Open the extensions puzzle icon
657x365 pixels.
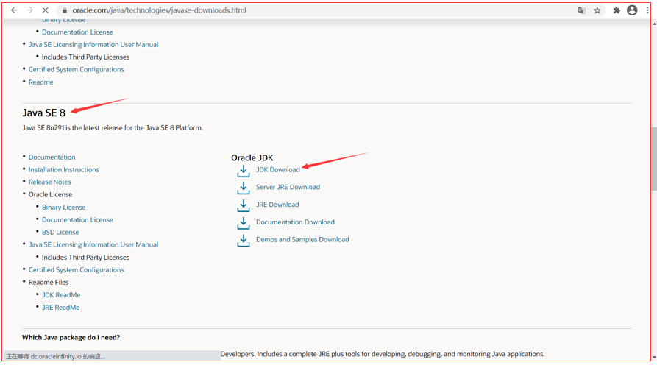tap(617, 10)
